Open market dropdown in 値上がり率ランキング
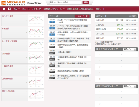 tap(130, 49)
